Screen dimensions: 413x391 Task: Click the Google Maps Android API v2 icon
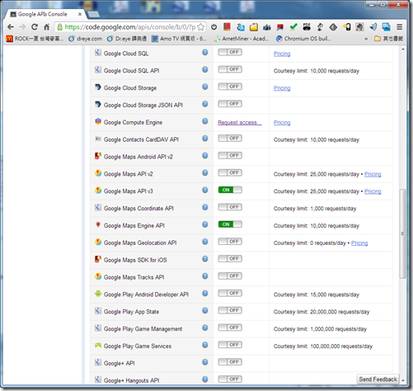click(x=98, y=156)
